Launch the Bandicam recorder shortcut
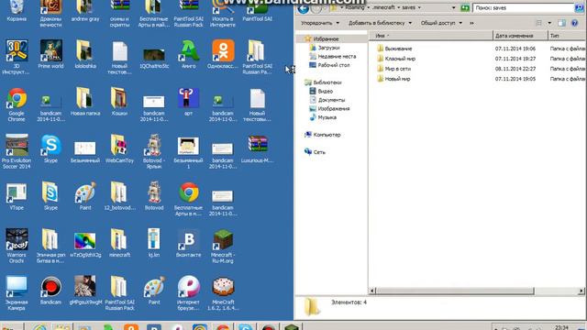587x330 pixels. (x=51, y=291)
